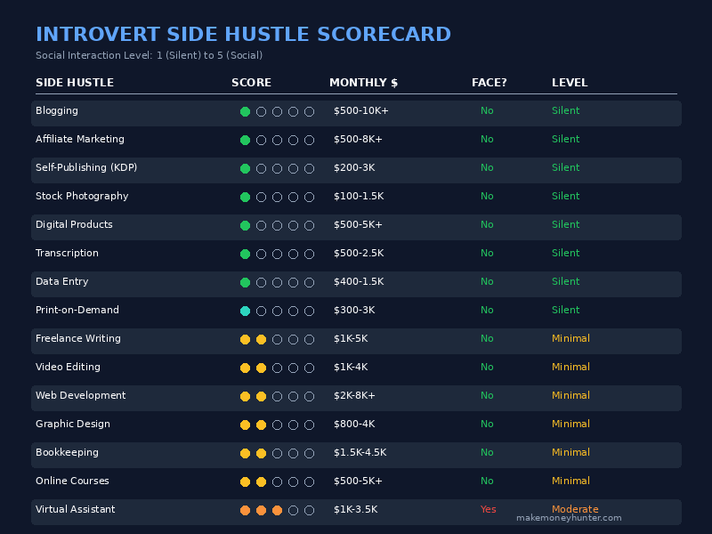Image resolution: width=712 pixels, height=534 pixels.
Task: Click the SIDE HUSTLE column header
Action: (75, 83)
